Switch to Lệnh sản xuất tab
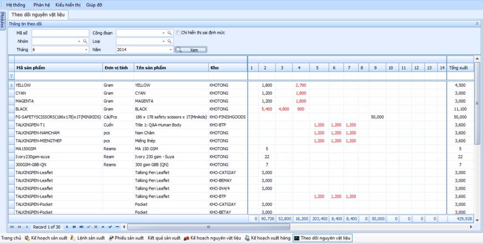Image resolution: width=483 pixels, height=244 pixels. point(88,238)
